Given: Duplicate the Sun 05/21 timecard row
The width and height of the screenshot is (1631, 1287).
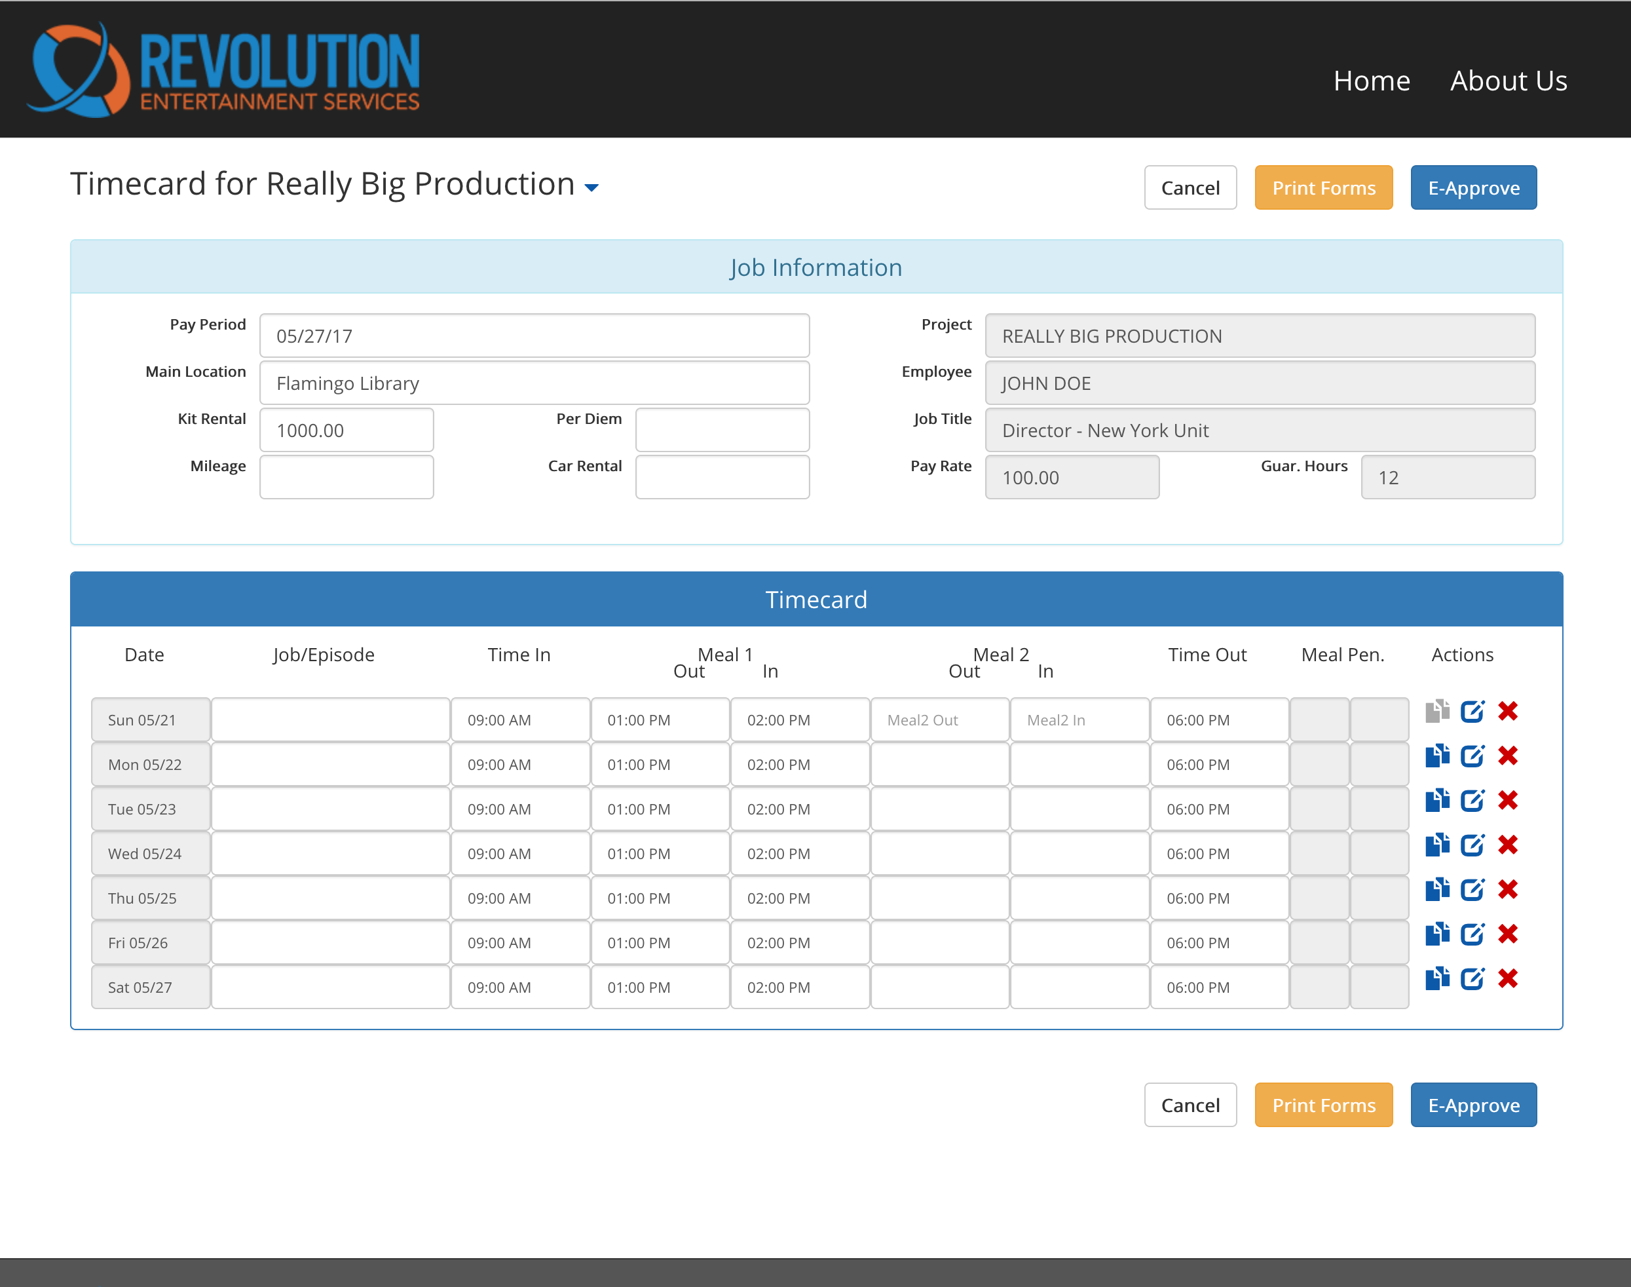Looking at the screenshot, I should tap(1438, 712).
